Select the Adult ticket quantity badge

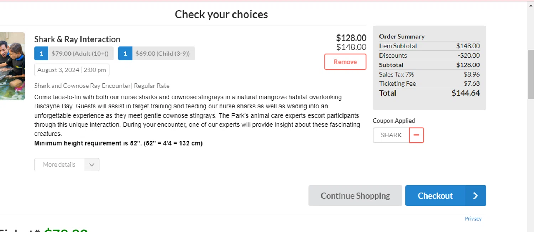41,53
